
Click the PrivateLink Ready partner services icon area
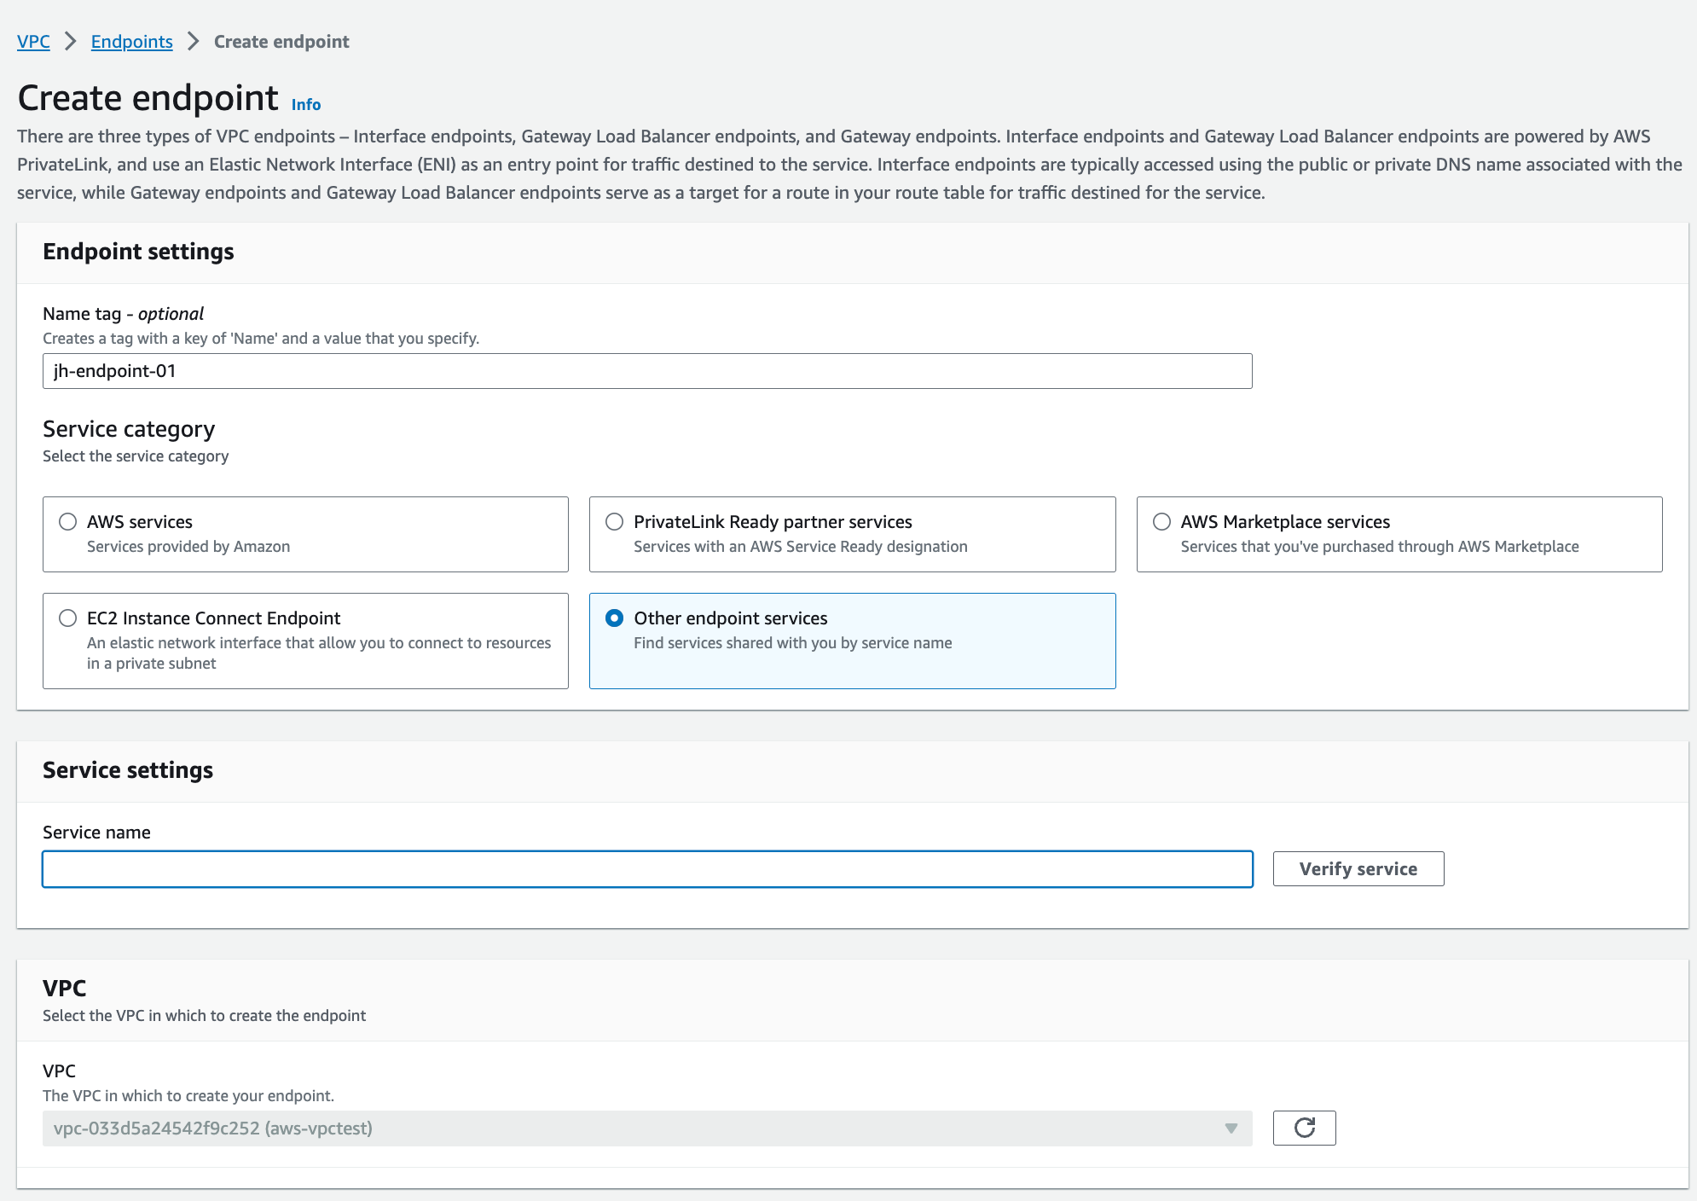[613, 521]
